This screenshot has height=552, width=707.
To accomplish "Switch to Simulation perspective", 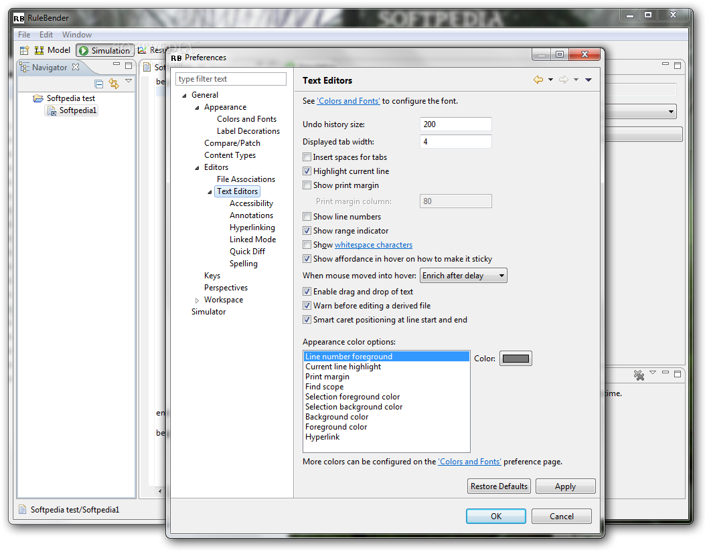I will coord(104,50).
